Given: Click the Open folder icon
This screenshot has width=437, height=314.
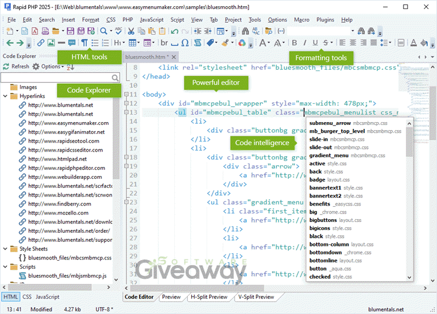Looking at the screenshot, I should 56,31.
